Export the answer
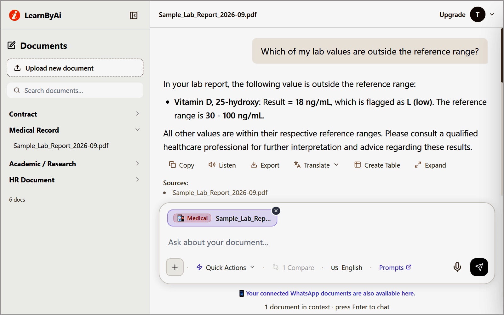The width and height of the screenshot is (504, 315). tap(265, 165)
